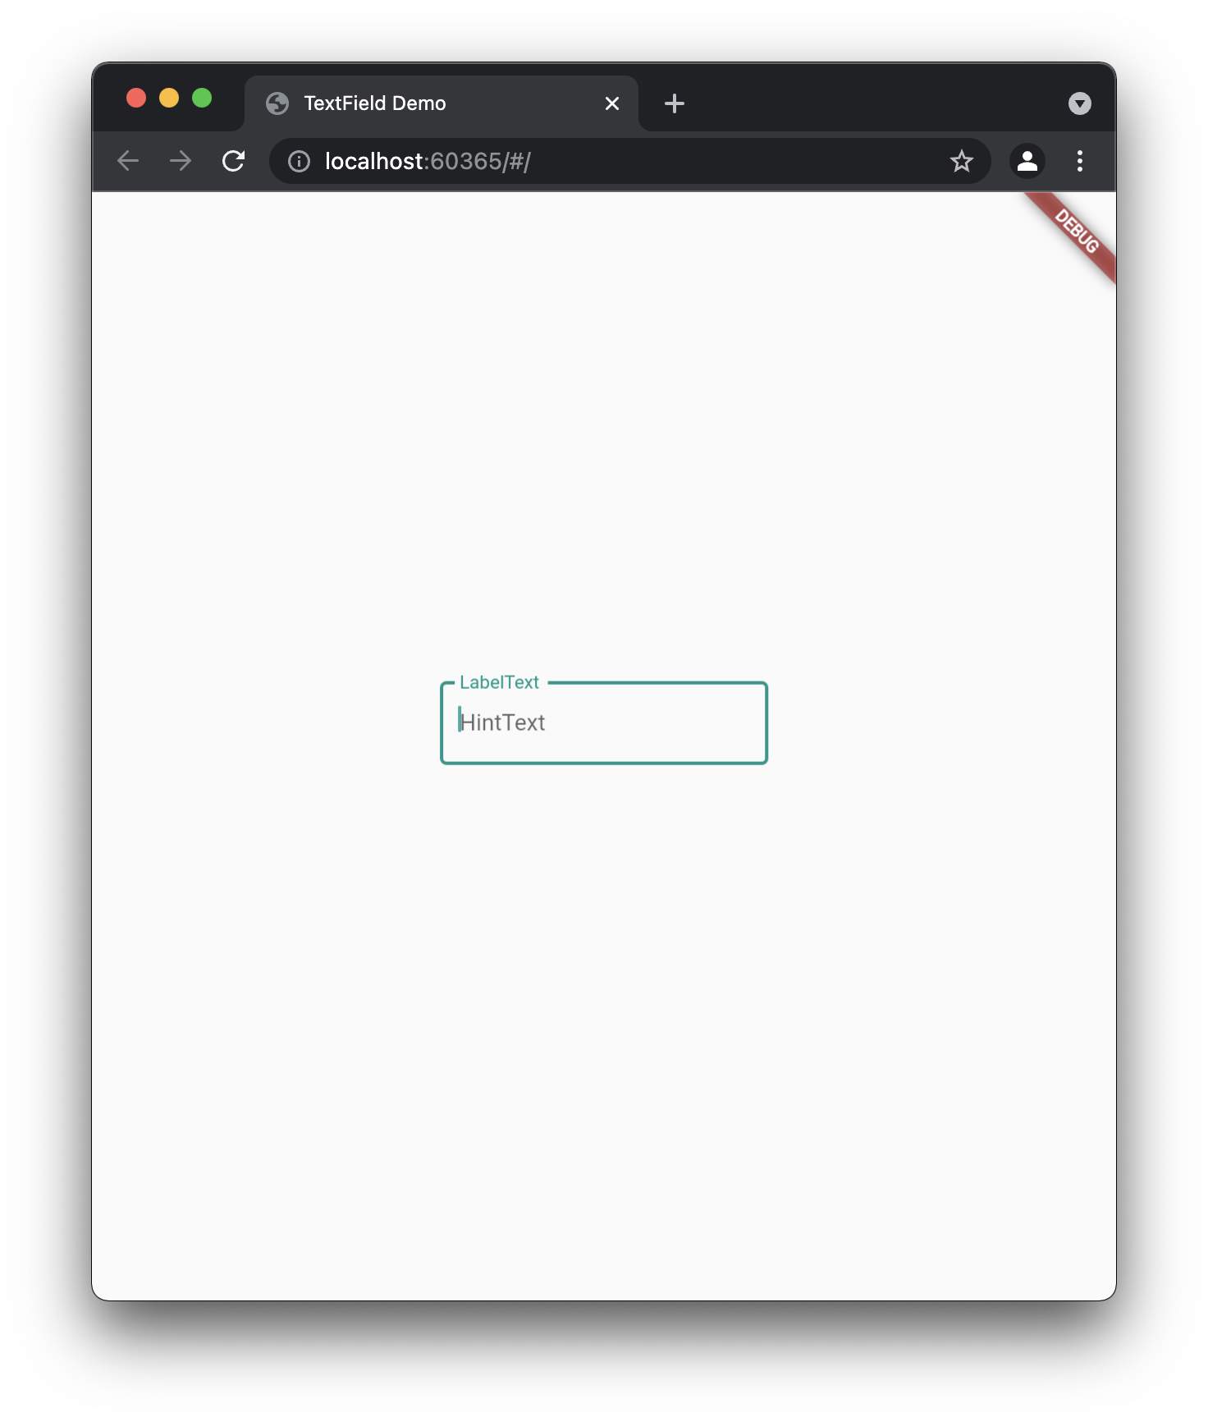The image size is (1208, 1422).
Task: Click the browser back arrow
Action: [x=128, y=161]
